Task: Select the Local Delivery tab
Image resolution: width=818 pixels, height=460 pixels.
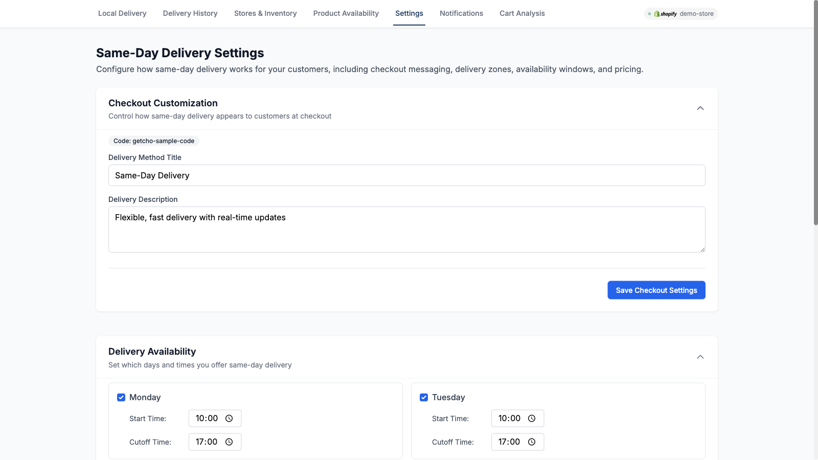Action: (x=122, y=13)
